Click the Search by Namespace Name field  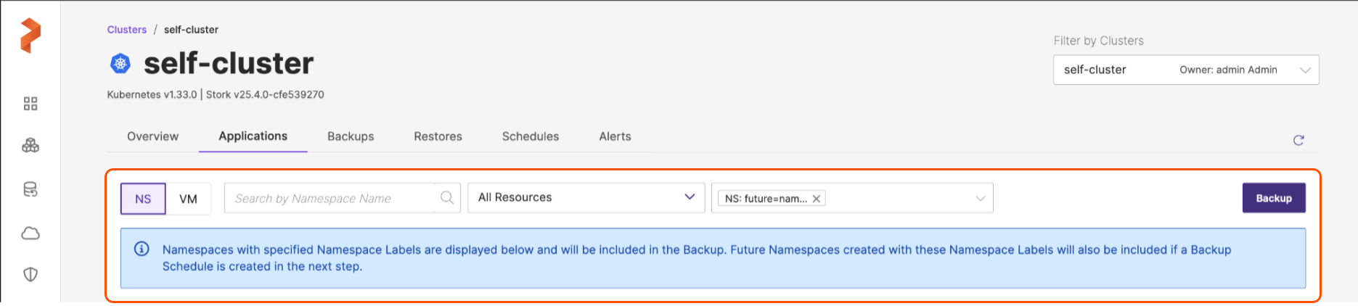[x=330, y=198]
